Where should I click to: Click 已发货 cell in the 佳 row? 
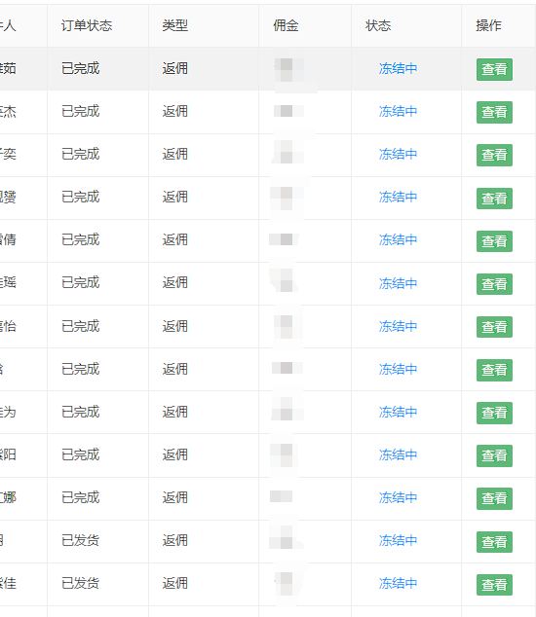point(80,583)
